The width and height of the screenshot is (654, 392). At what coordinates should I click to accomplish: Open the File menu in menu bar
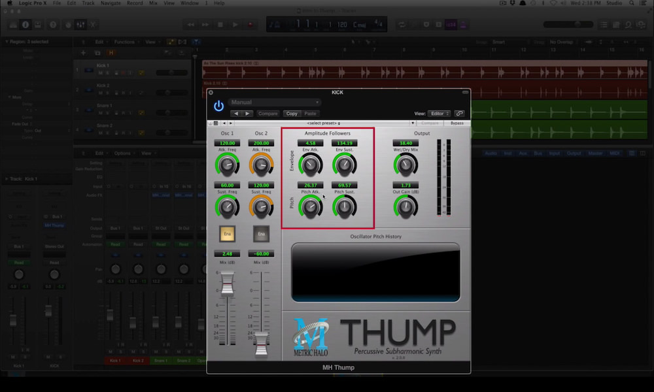57,3
